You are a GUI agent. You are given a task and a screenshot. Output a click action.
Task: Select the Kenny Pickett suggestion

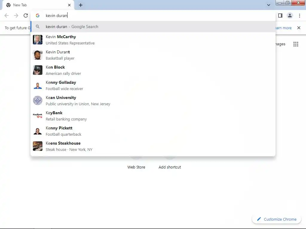(153, 131)
